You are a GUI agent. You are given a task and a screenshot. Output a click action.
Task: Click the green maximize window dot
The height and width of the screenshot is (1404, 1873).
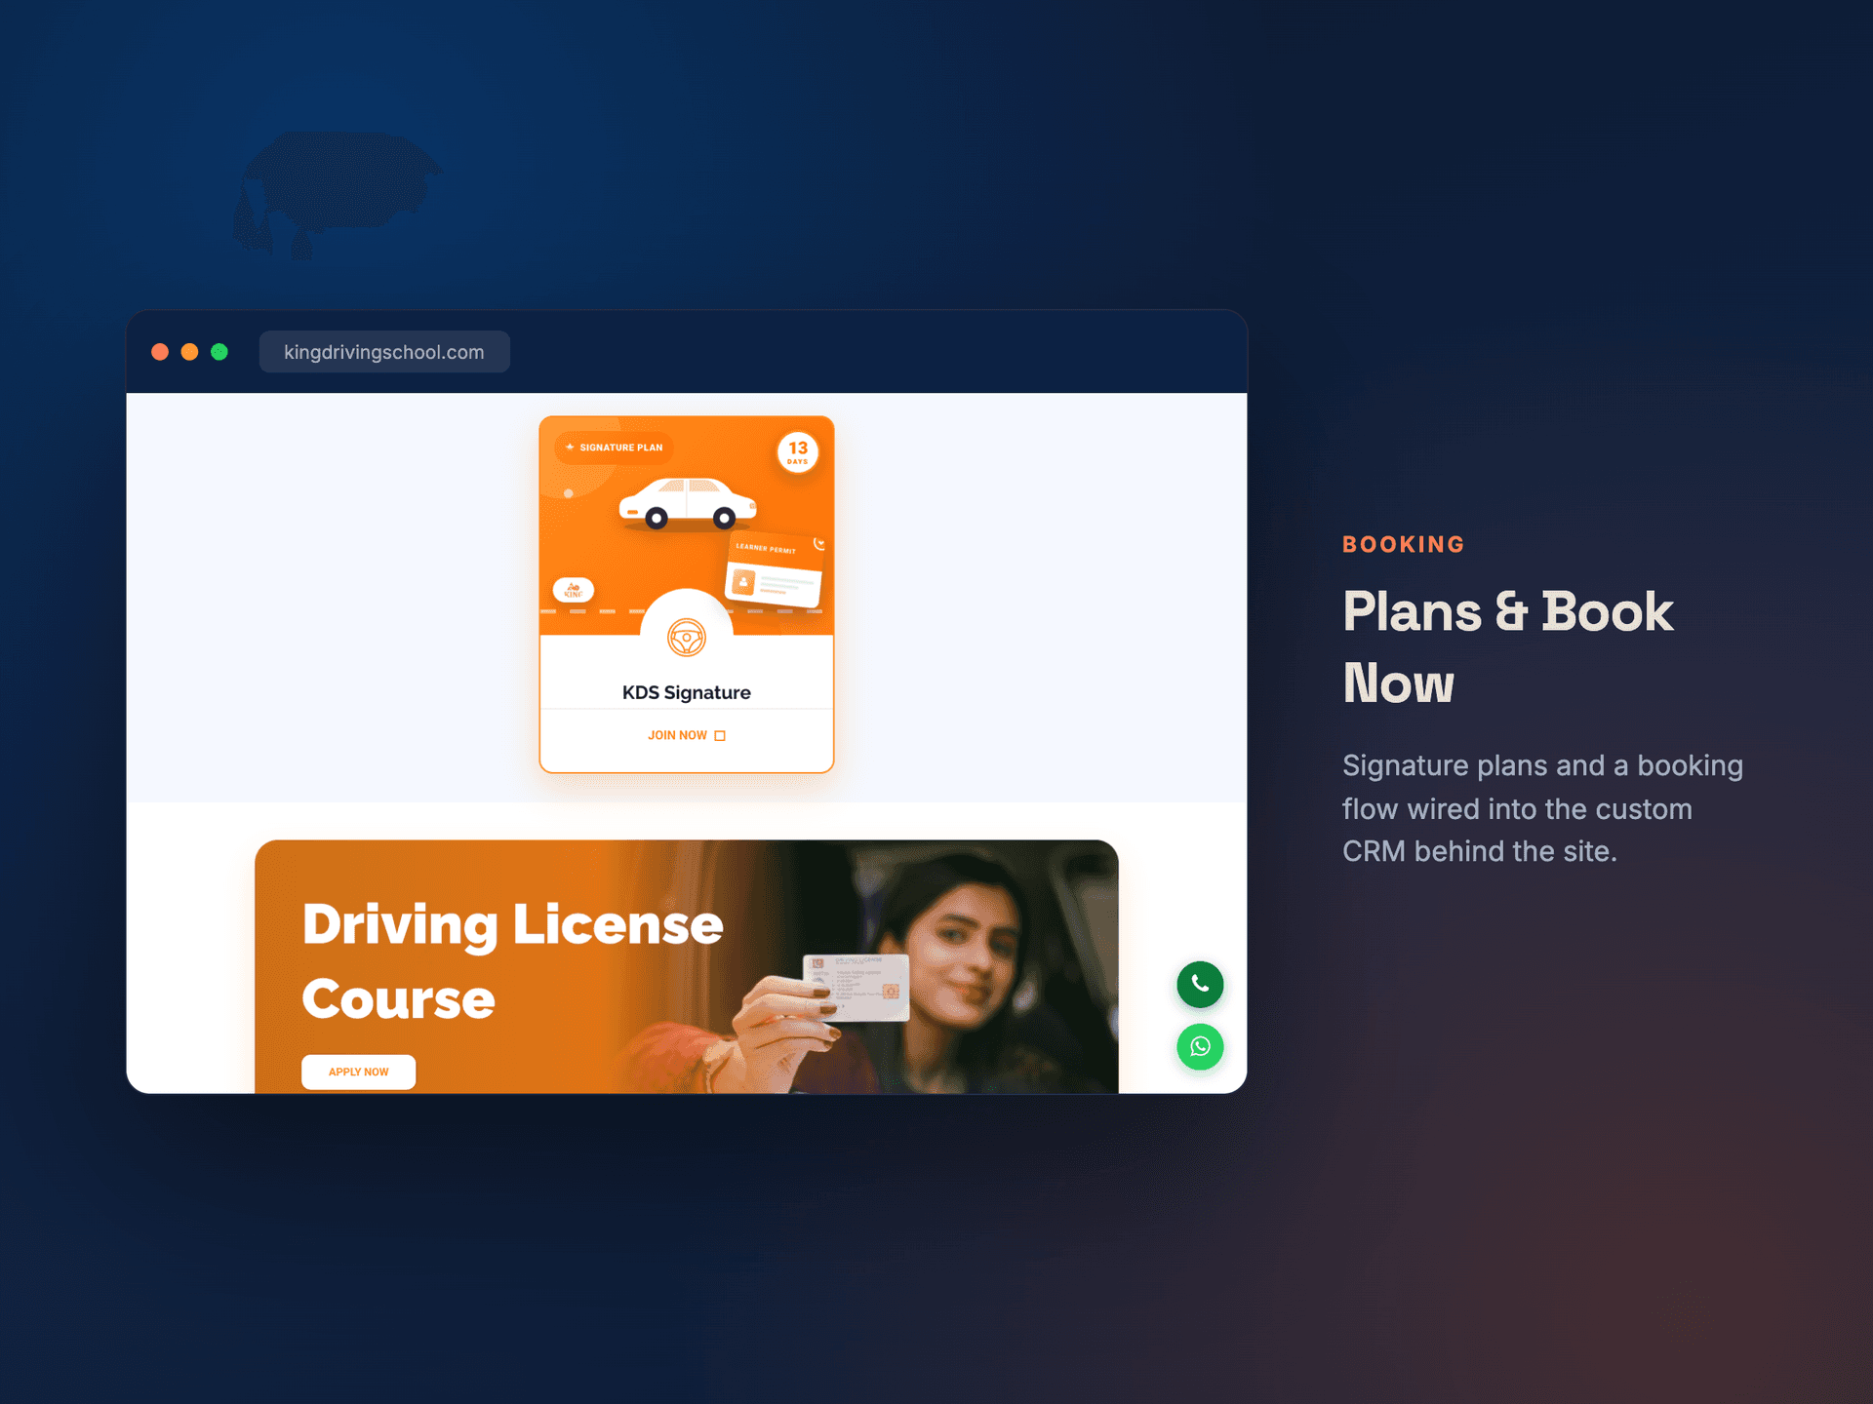pos(219,352)
